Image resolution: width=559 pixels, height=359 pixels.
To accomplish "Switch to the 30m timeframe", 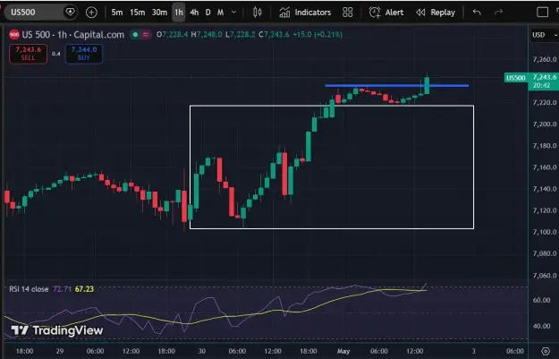I will [x=159, y=13].
